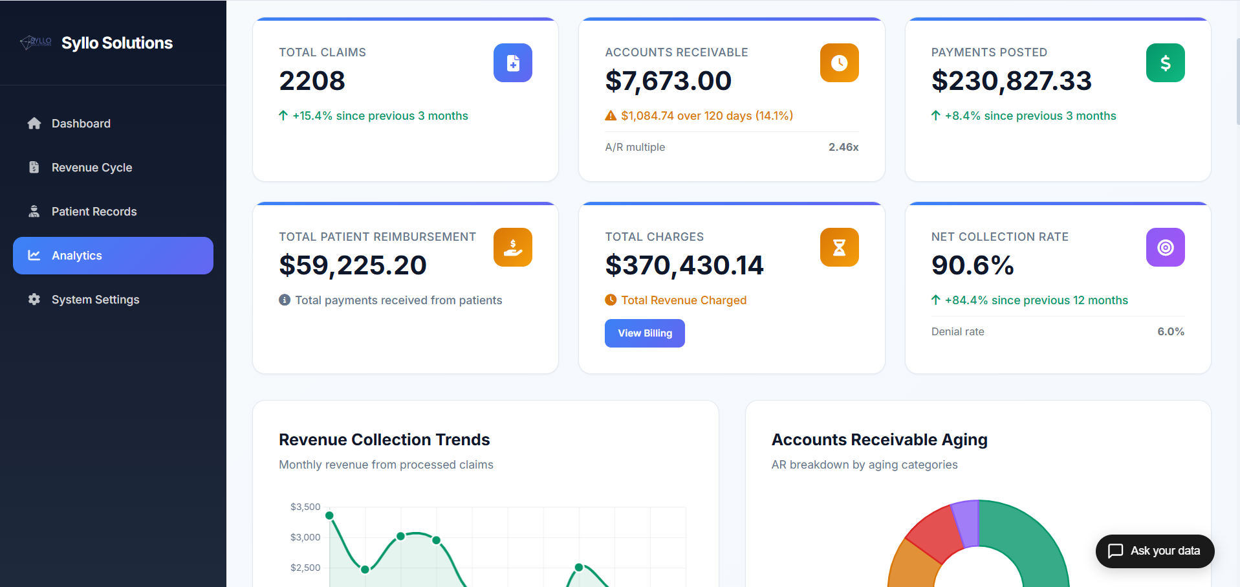Click the Total Claims document icon
The width and height of the screenshot is (1240, 587).
pos(513,63)
